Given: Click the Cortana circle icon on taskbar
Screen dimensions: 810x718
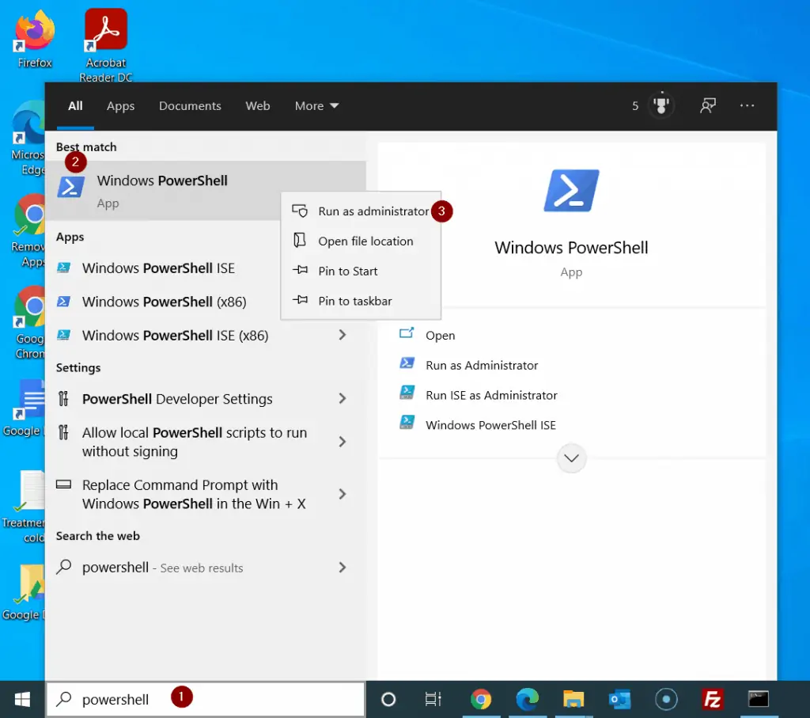Looking at the screenshot, I should (388, 699).
